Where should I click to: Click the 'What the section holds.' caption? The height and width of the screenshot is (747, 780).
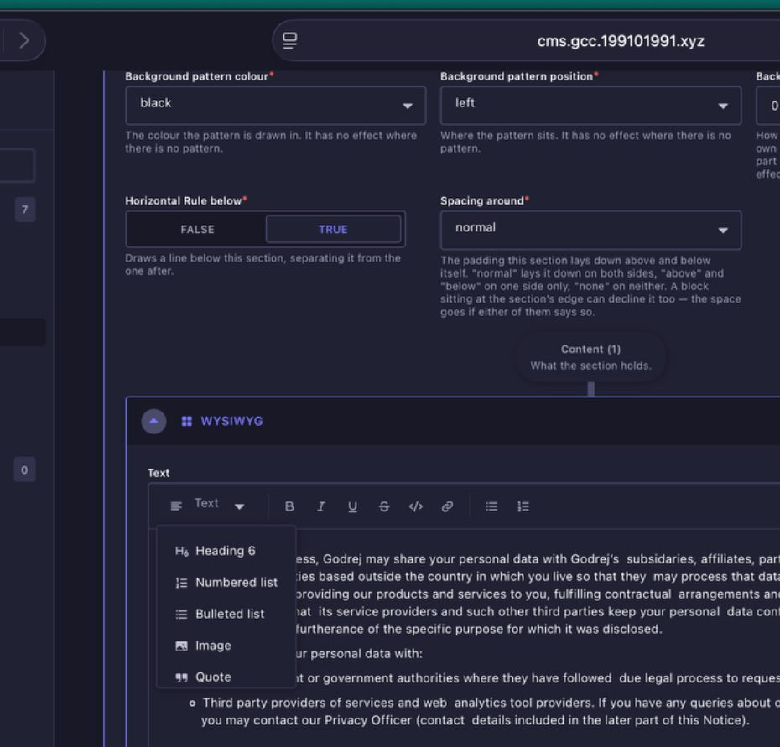pyautogui.click(x=590, y=366)
